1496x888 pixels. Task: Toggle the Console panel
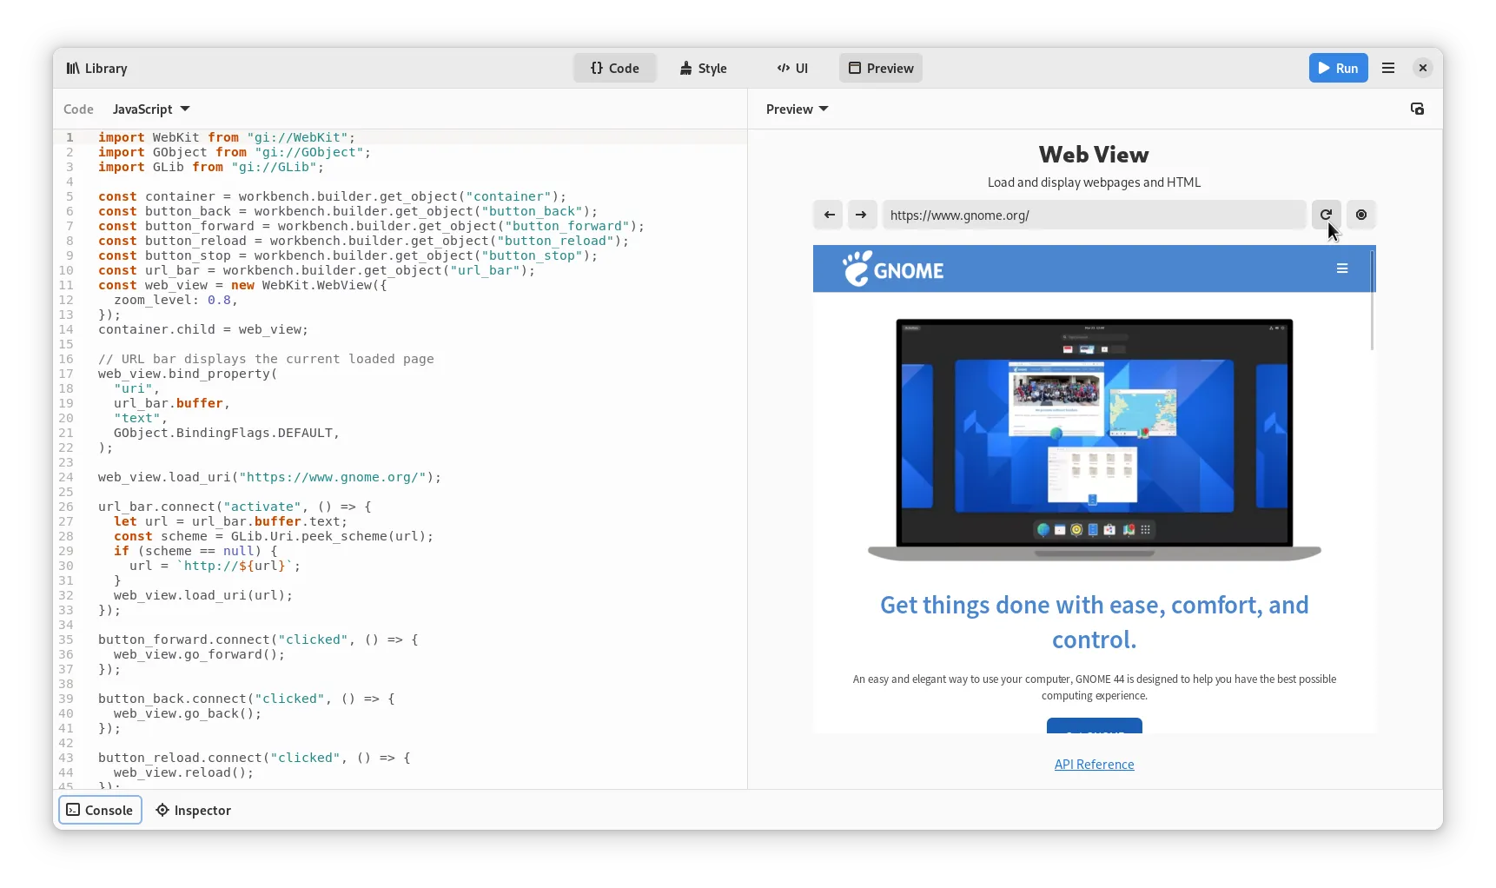pos(100,810)
